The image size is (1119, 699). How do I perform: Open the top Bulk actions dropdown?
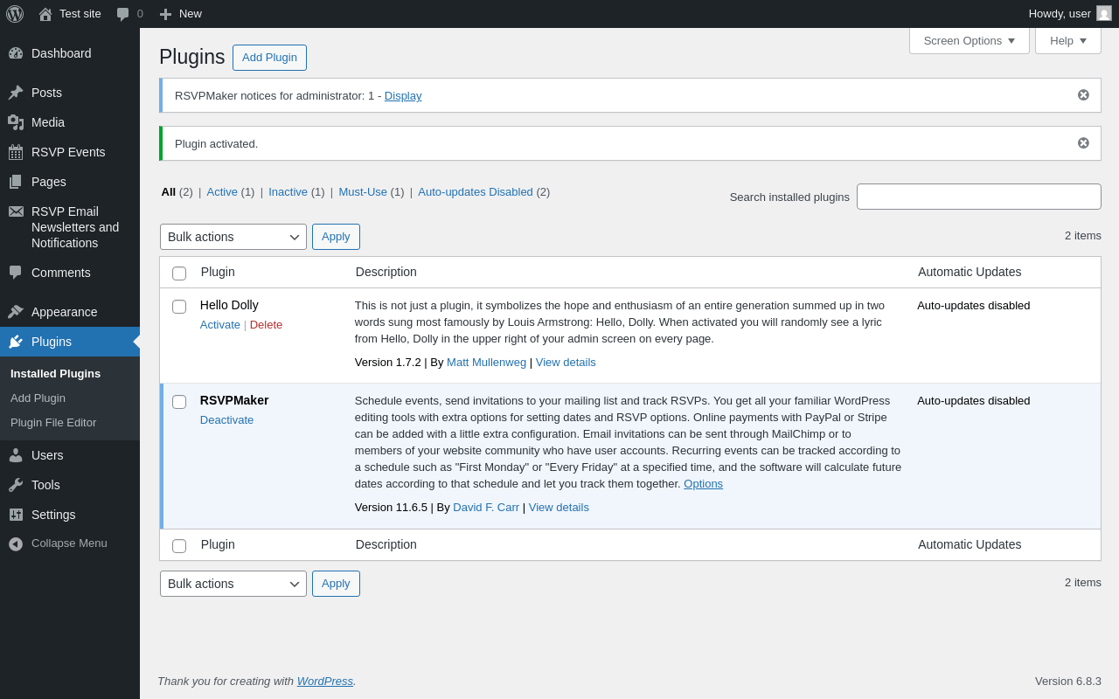click(233, 237)
